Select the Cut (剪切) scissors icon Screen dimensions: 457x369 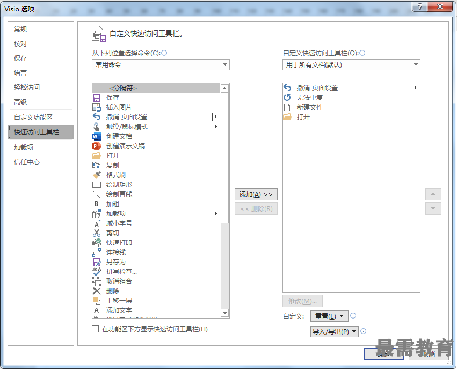[x=97, y=233]
